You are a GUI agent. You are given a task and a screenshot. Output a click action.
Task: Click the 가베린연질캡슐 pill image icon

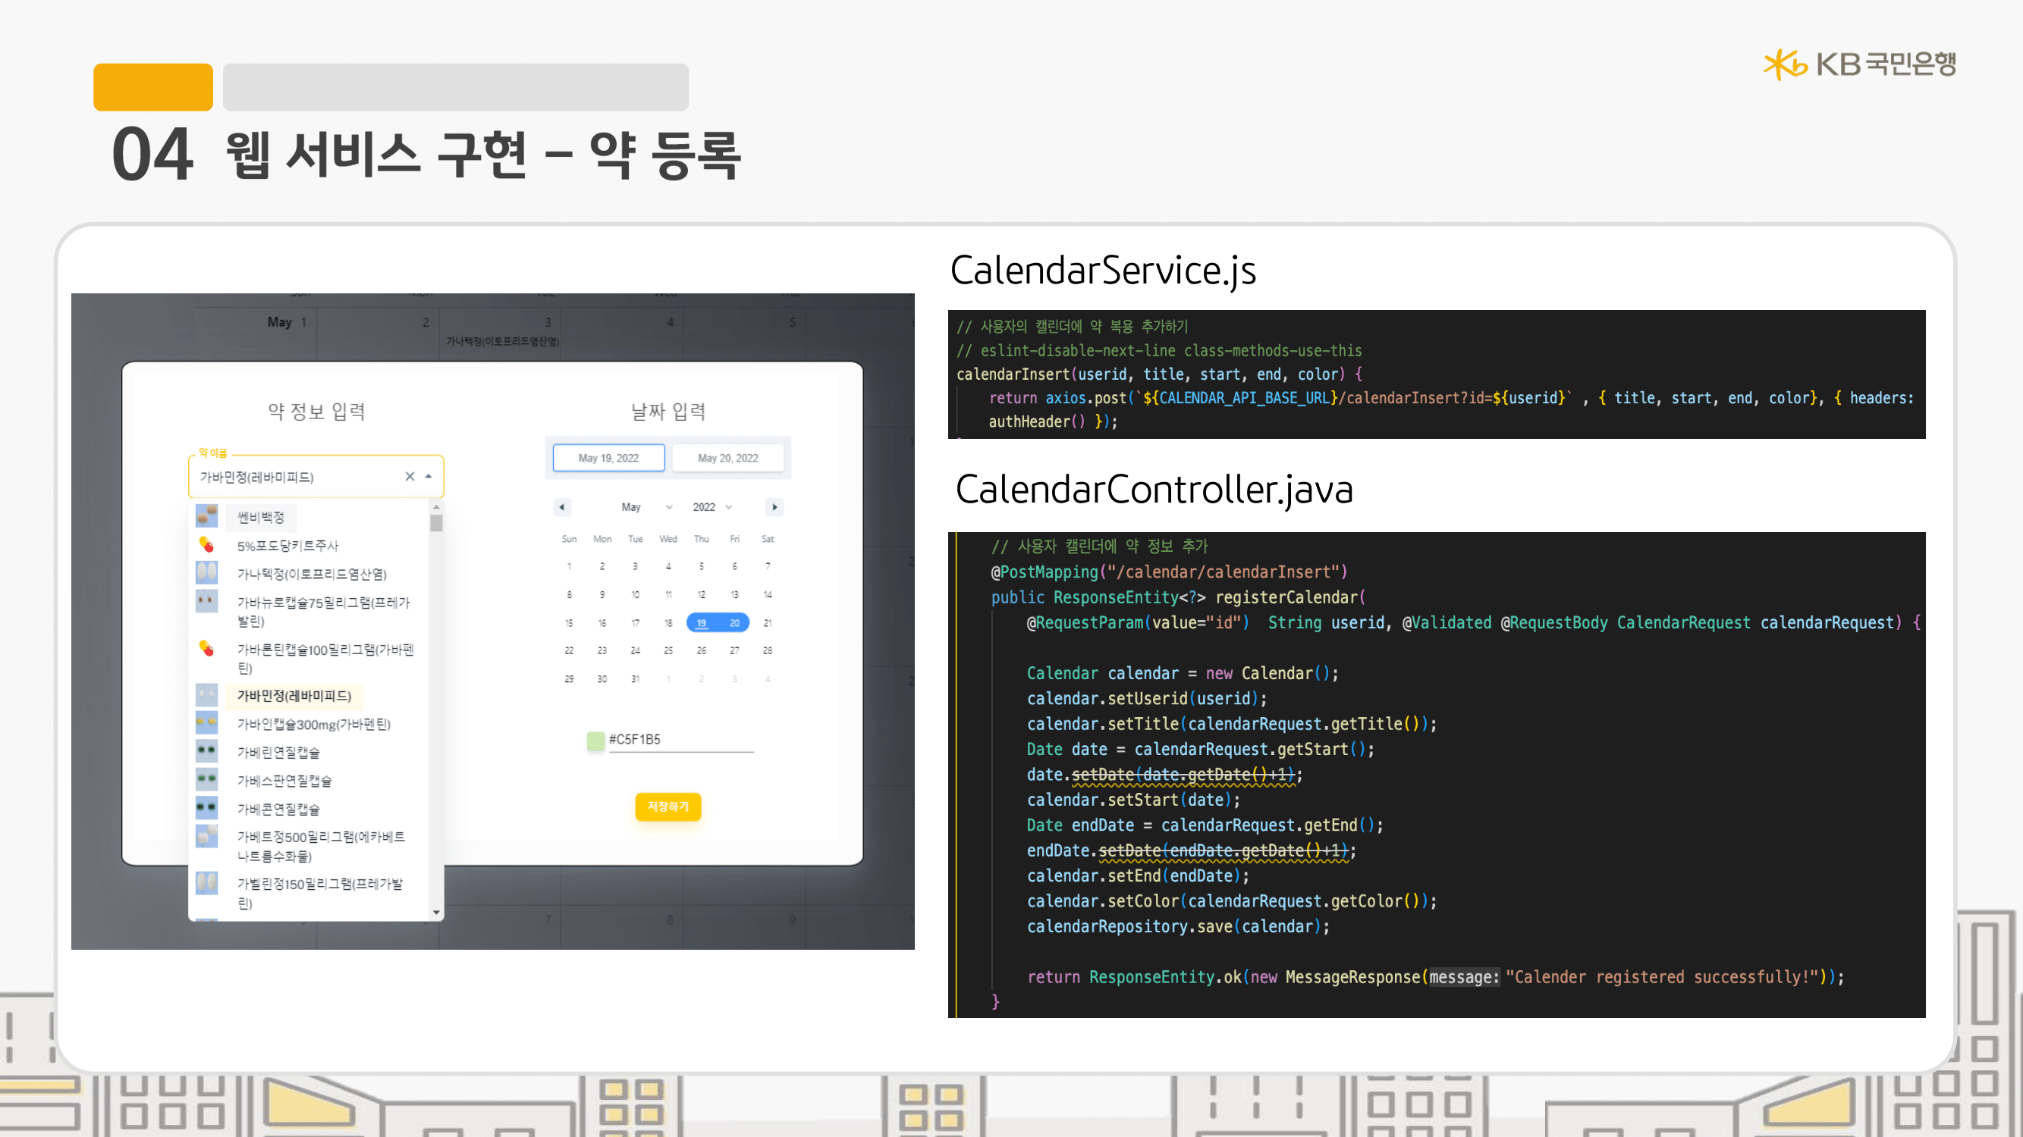coord(206,751)
